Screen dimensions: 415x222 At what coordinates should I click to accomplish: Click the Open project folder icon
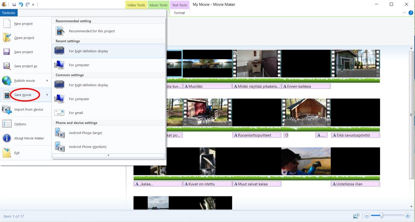coord(7,38)
